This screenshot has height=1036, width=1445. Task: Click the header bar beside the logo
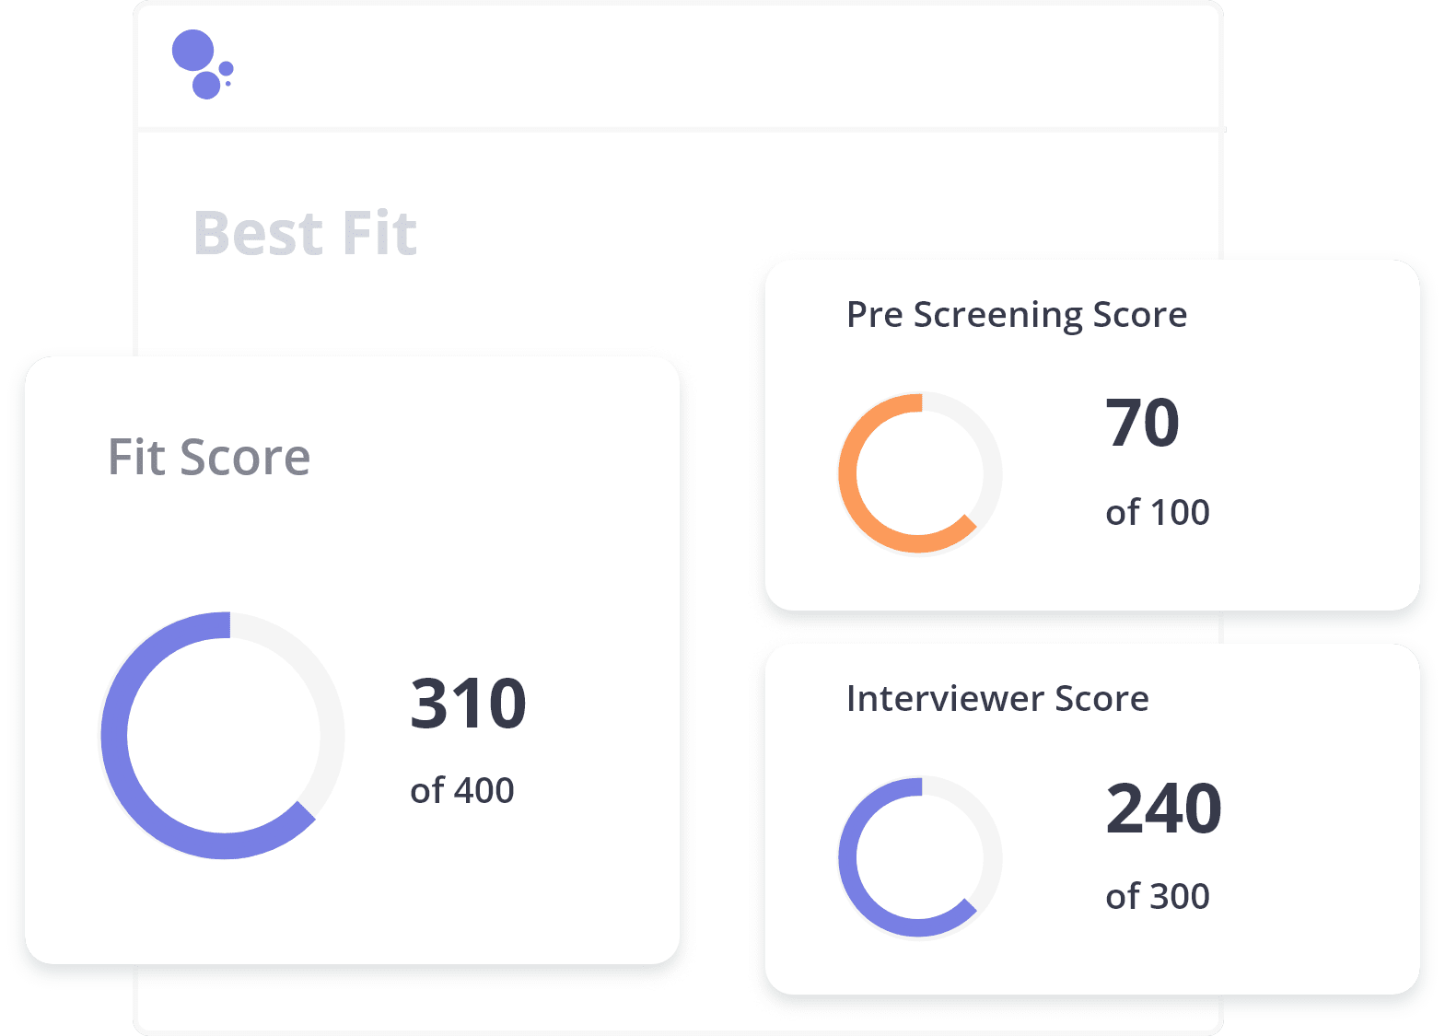pos(728,66)
